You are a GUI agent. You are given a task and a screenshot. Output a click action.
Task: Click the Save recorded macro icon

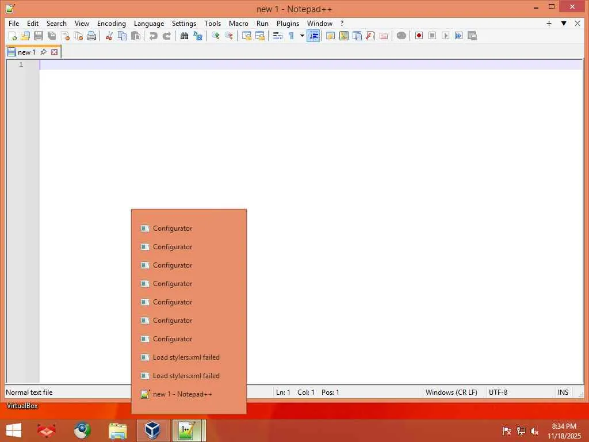click(472, 36)
